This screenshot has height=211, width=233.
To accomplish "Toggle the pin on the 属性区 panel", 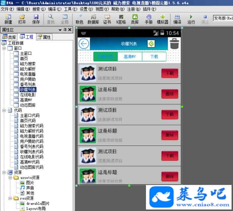I will point(65,30).
